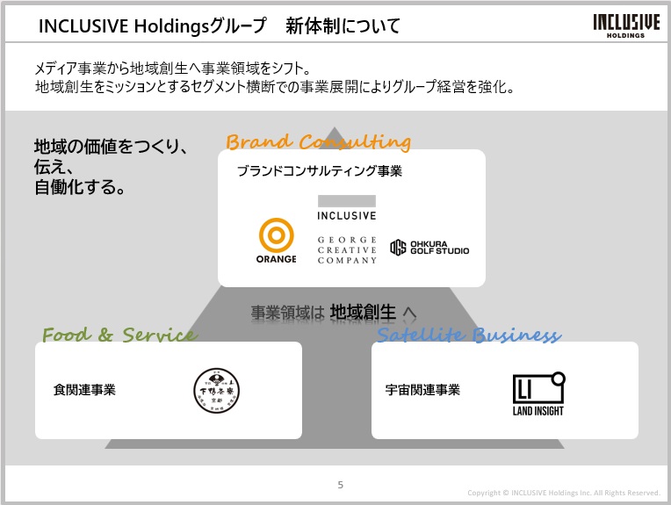
Task: Select the line starting 地域創生をミッションとする
Action: click(x=275, y=87)
